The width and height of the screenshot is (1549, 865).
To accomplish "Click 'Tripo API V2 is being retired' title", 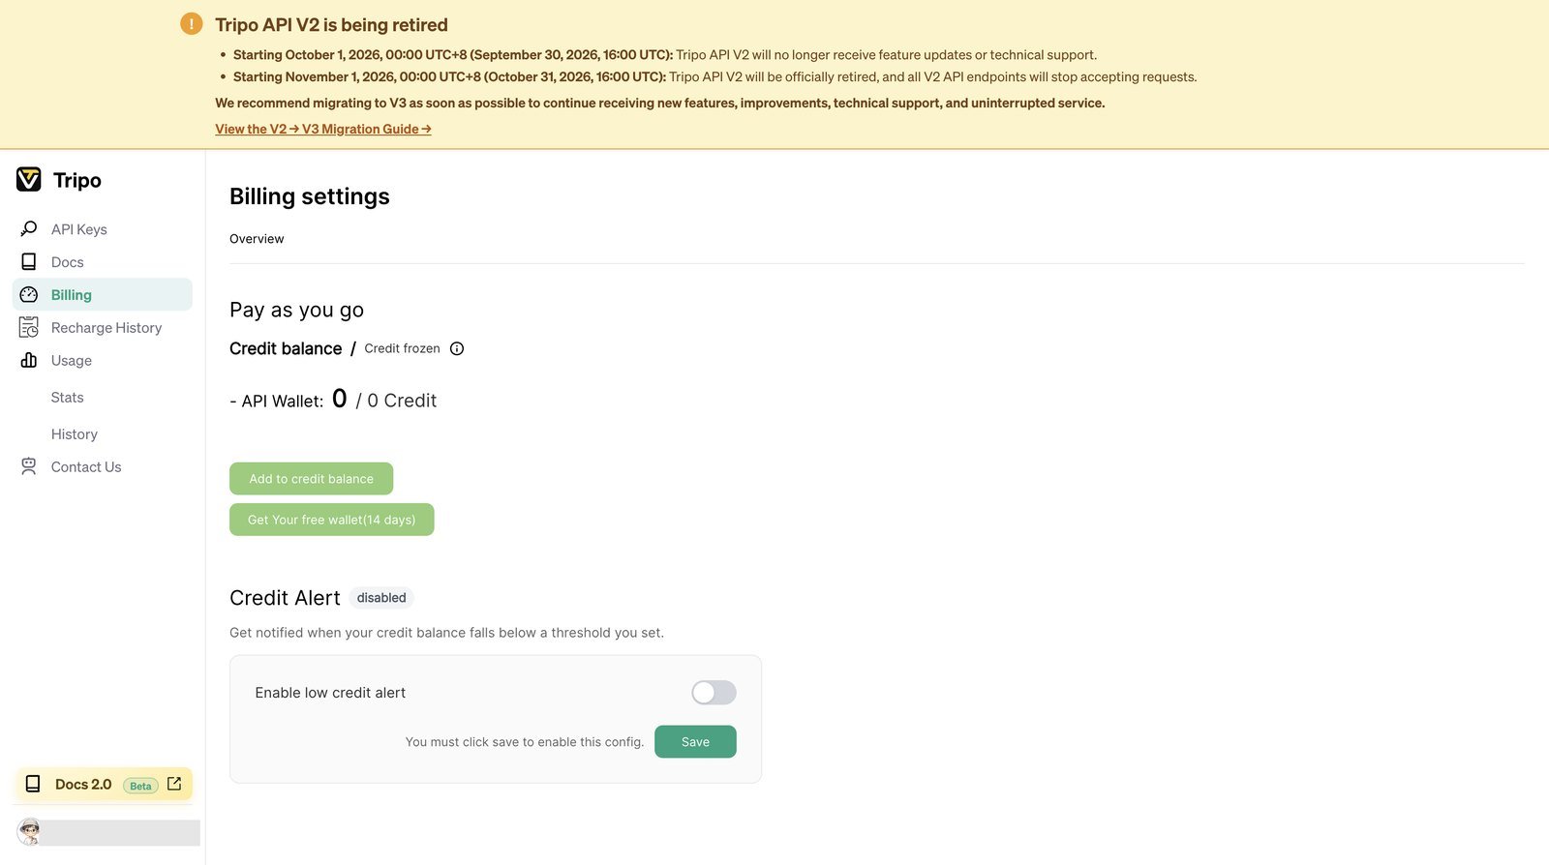I will tap(331, 25).
